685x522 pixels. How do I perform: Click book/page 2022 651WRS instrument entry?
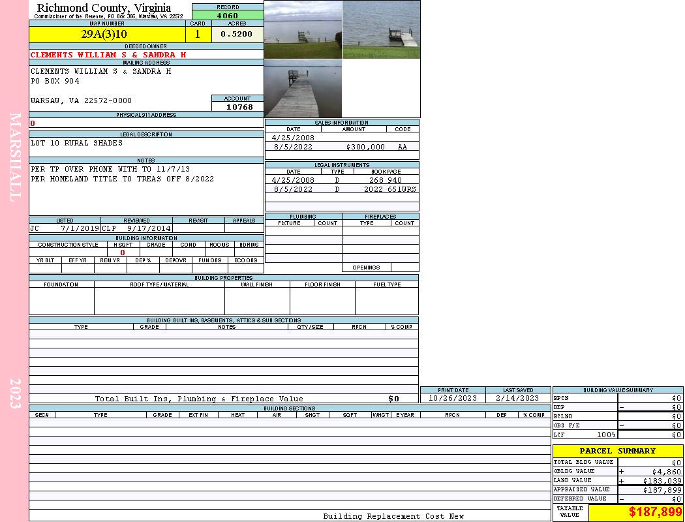click(389, 189)
